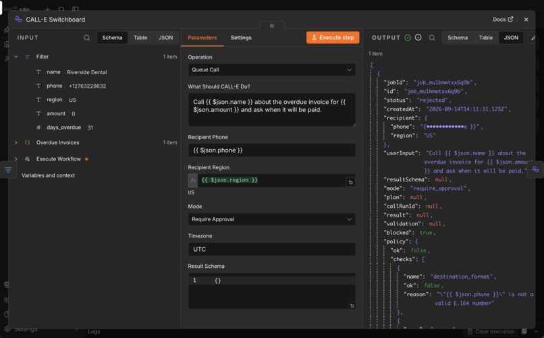Click the Recipient Region expression field

point(271,180)
